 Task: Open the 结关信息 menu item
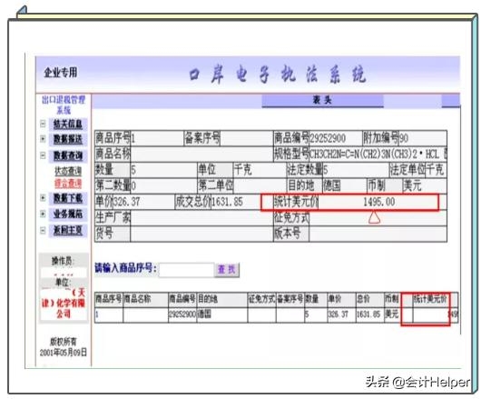coord(68,125)
